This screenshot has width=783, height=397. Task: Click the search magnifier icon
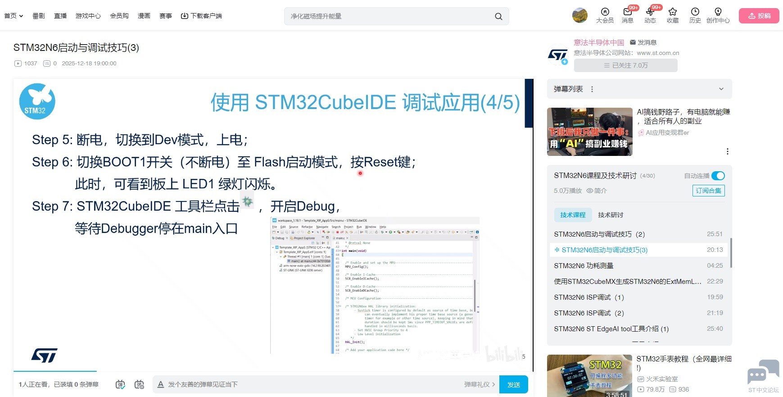coord(498,16)
